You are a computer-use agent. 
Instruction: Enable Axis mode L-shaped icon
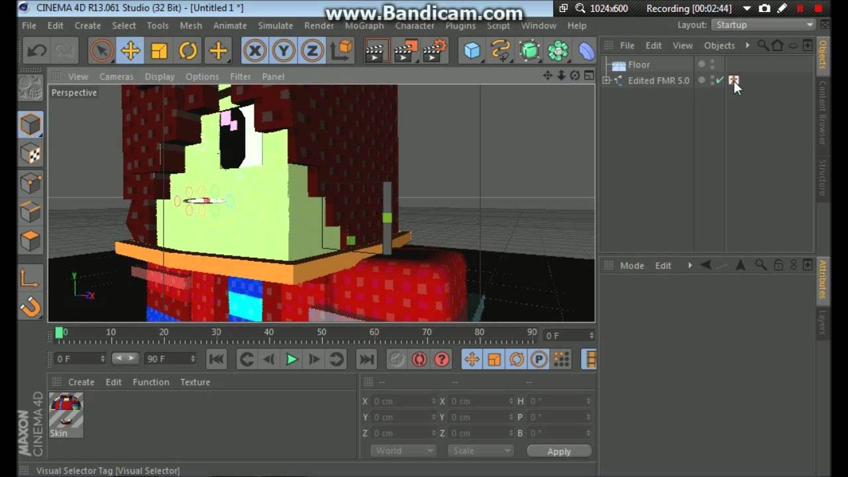coord(30,278)
